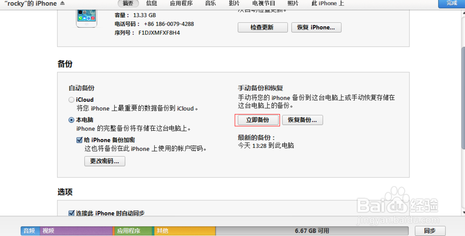
Task: Eject rocky's iPhone using eject icon
Action: click(62, 3)
